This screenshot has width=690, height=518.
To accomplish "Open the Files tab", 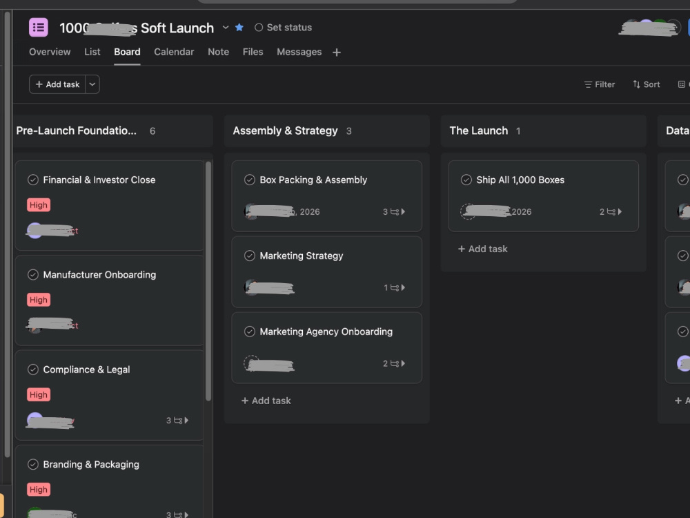I will pyautogui.click(x=253, y=52).
